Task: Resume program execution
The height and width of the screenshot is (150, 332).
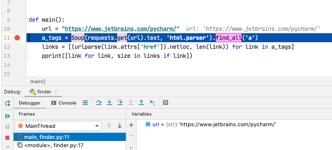Action: click(7, 116)
